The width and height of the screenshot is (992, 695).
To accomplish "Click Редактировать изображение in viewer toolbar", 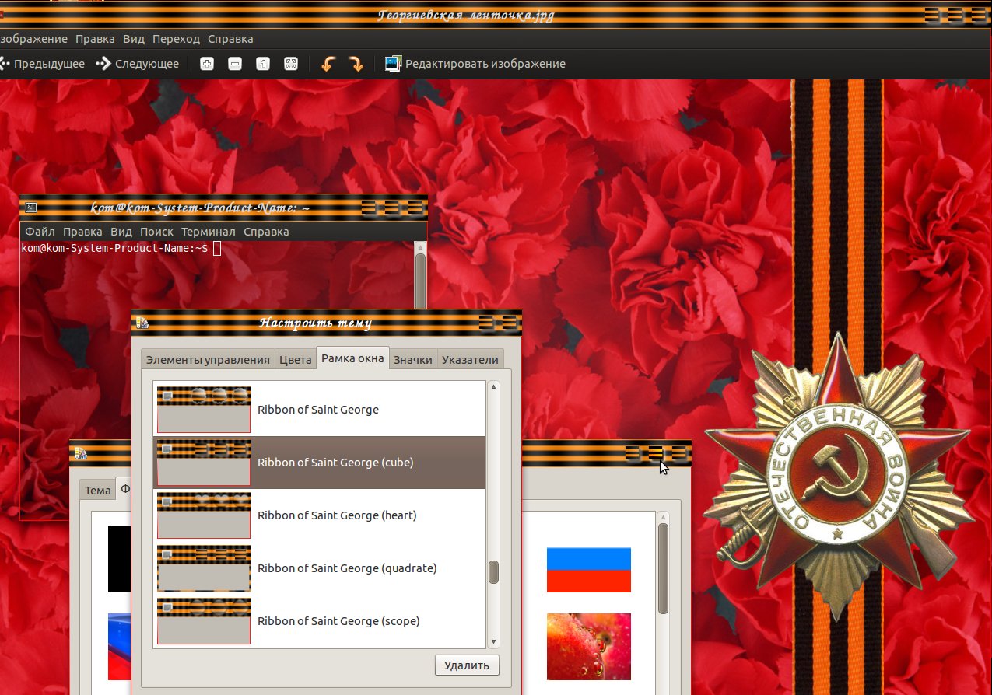I will click(475, 64).
